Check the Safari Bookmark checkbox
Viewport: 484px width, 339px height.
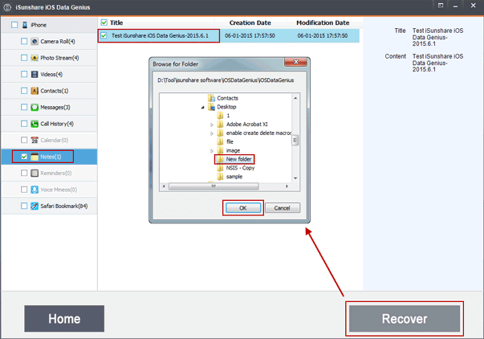click(x=24, y=206)
